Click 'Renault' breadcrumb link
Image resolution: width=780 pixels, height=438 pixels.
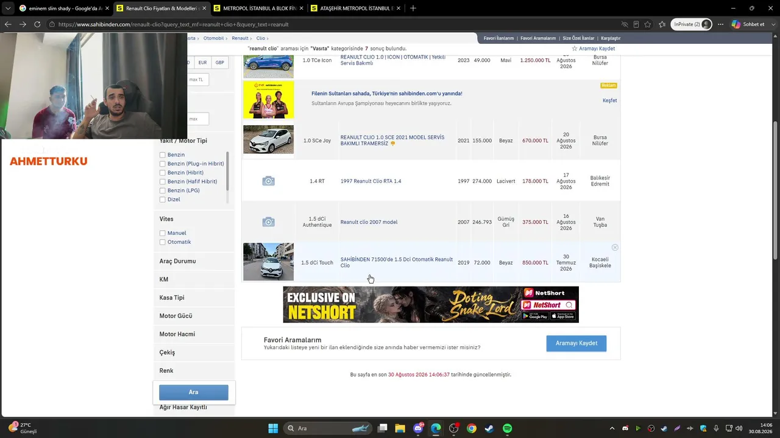tap(240, 38)
